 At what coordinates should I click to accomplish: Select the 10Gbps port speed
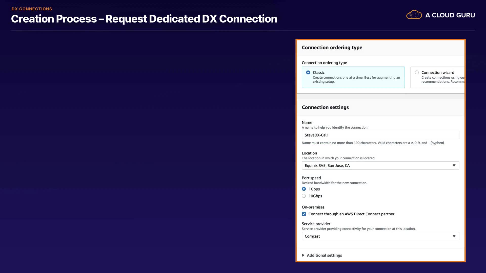tap(304, 196)
